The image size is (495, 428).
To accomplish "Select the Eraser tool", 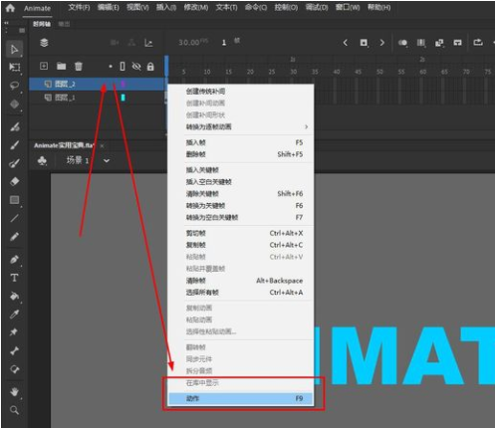I will [14, 181].
